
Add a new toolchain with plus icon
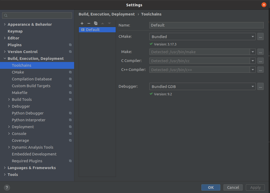click(82, 23)
